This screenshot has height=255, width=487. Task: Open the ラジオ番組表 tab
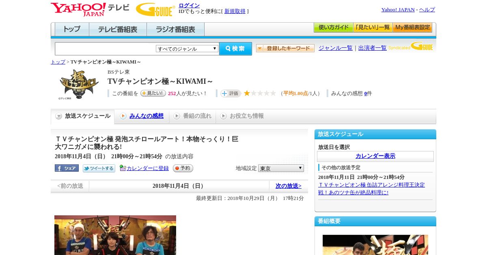point(175,29)
